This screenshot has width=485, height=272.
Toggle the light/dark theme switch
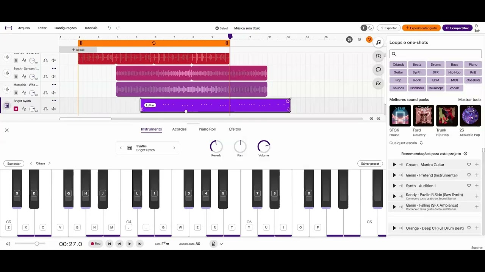367,28
